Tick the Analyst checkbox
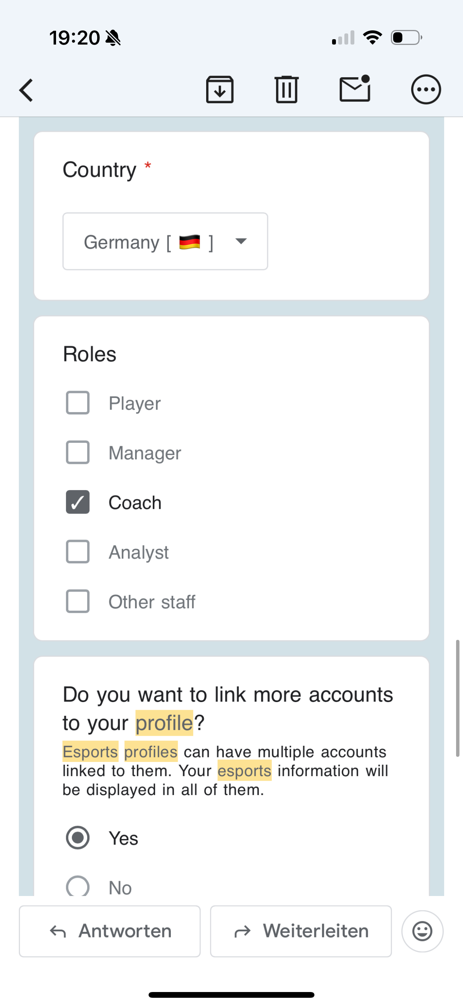The height and width of the screenshot is (1007, 463). coord(78,552)
